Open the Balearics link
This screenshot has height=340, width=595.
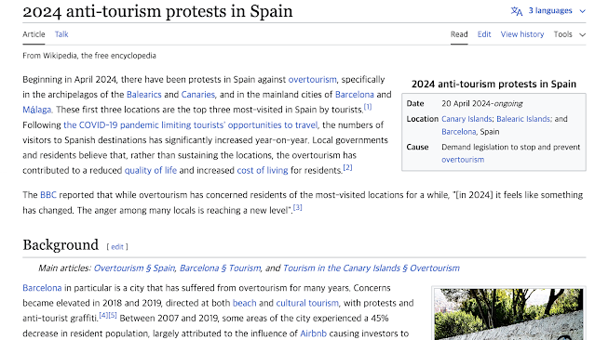pos(143,95)
